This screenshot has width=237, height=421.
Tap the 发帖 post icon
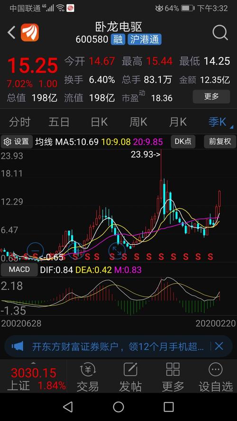click(130, 377)
